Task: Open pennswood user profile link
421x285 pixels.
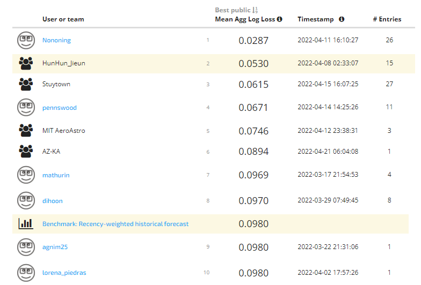Action: [59, 108]
